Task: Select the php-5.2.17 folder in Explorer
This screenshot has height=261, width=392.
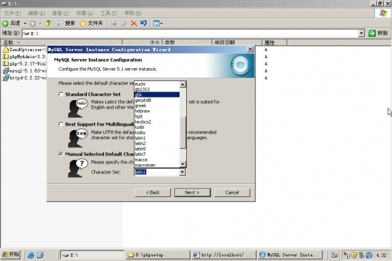Action: [x=25, y=63]
